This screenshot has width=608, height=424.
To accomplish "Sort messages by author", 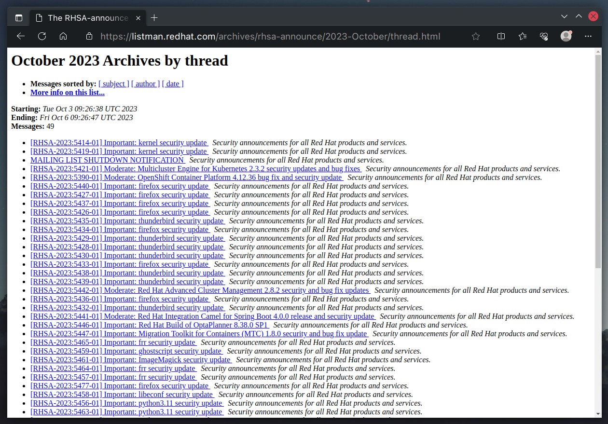I will click(145, 84).
